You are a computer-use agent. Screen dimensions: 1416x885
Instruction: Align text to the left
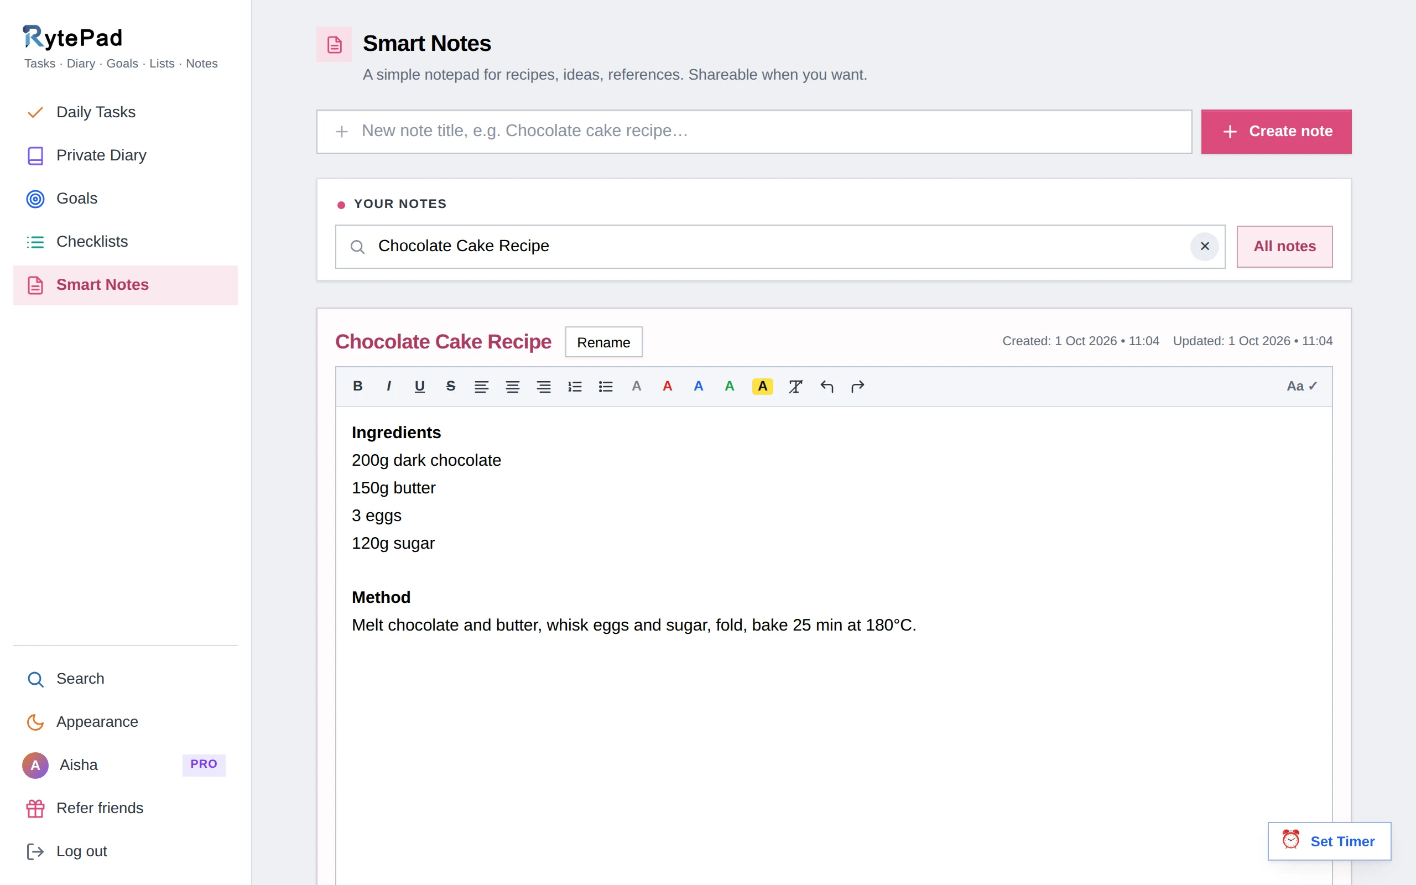click(482, 386)
